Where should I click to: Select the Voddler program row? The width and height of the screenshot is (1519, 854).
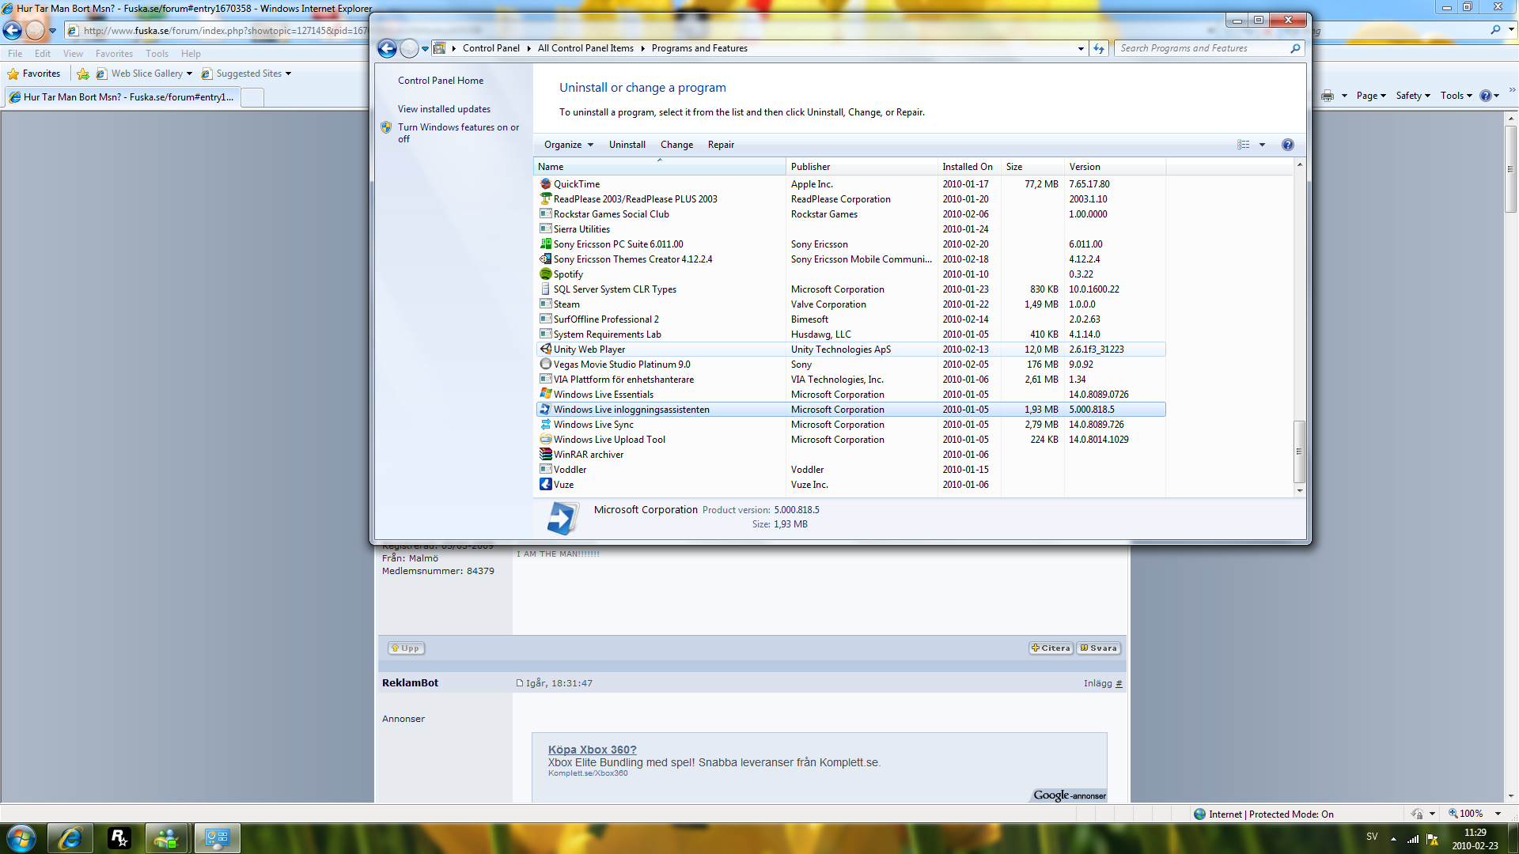(x=850, y=470)
